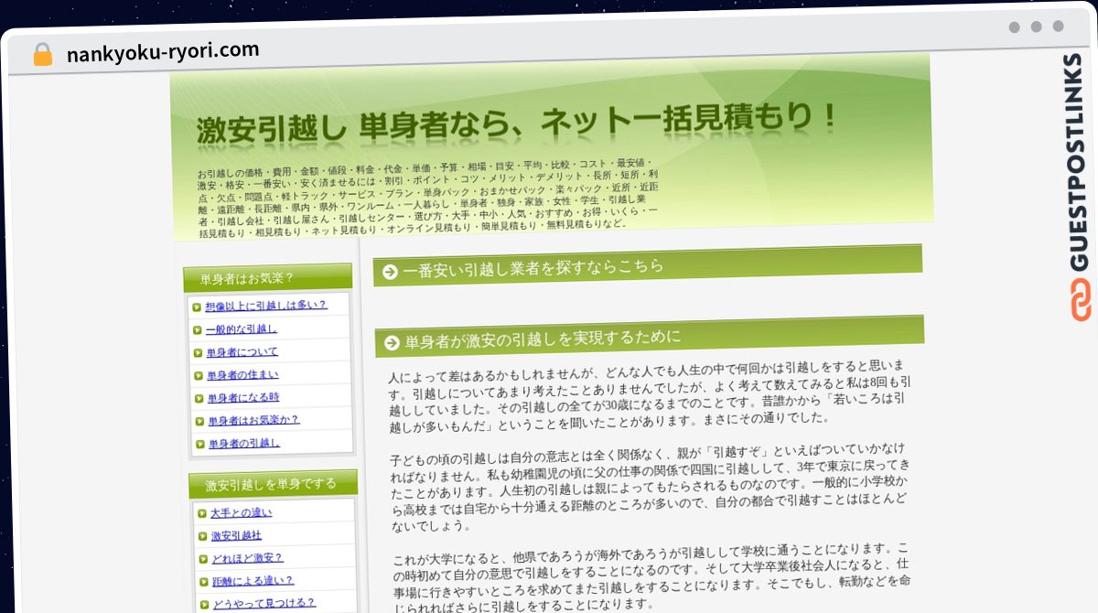1098x613 pixels.
Task: Click the arrow icon beside 一番安い引越し業者を探すならこちら
Action: pyautogui.click(x=390, y=271)
